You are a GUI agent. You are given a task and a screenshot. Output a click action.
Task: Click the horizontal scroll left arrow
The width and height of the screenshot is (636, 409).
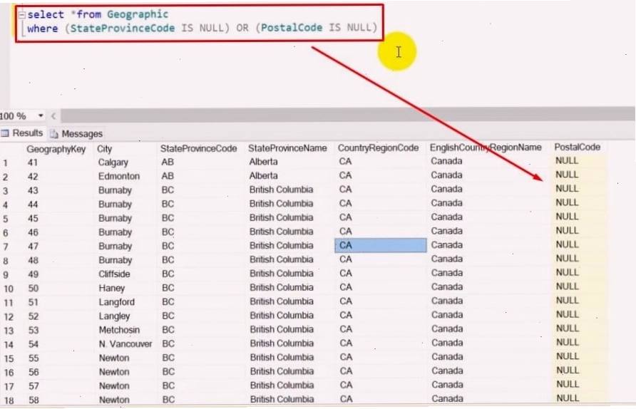pos(53,116)
